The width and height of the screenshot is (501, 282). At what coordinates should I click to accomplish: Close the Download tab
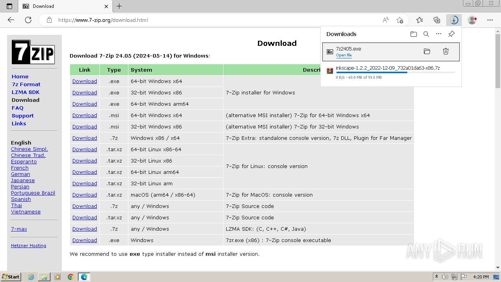click(106, 6)
